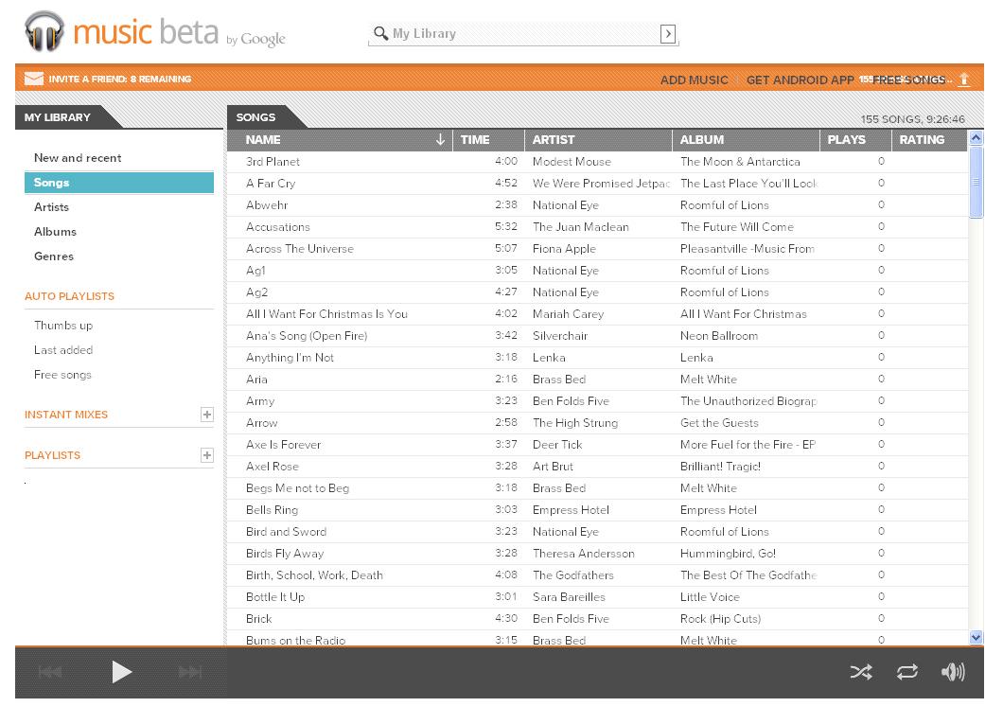1003x707 pixels.
Task: Open the Albums view
Action: (55, 232)
